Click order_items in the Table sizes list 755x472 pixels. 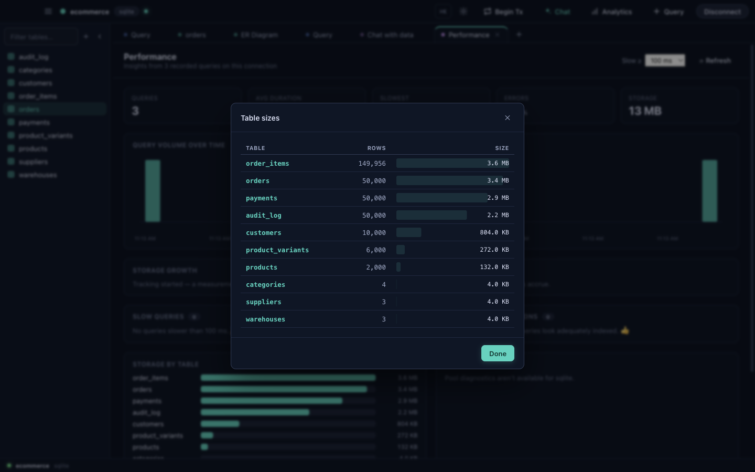coord(267,164)
